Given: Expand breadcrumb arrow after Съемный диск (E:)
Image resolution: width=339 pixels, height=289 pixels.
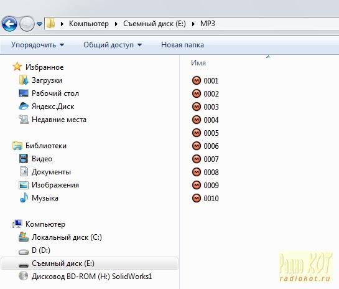Looking at the screenshot, I should (193, 24).
